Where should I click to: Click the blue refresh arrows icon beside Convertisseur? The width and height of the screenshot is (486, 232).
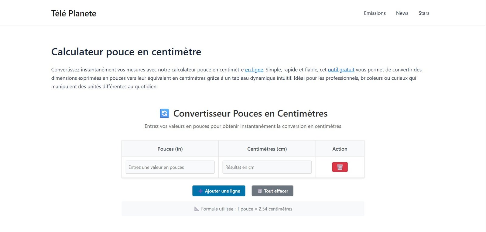click(164, 113)
